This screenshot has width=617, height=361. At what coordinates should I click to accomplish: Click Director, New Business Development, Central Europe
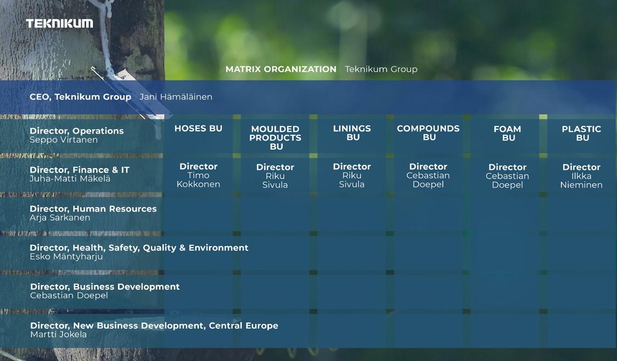click(x=154, y=325)
